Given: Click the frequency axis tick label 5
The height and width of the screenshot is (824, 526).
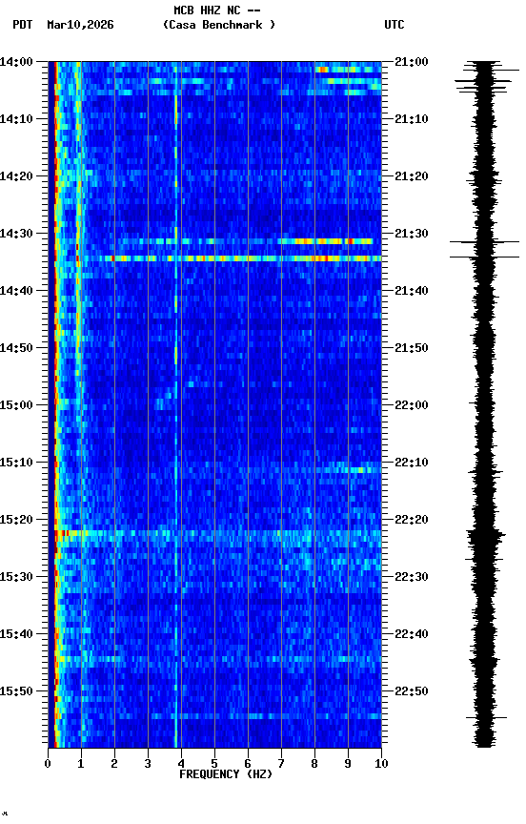Looking at the screenshot, I should click(214, 764).
